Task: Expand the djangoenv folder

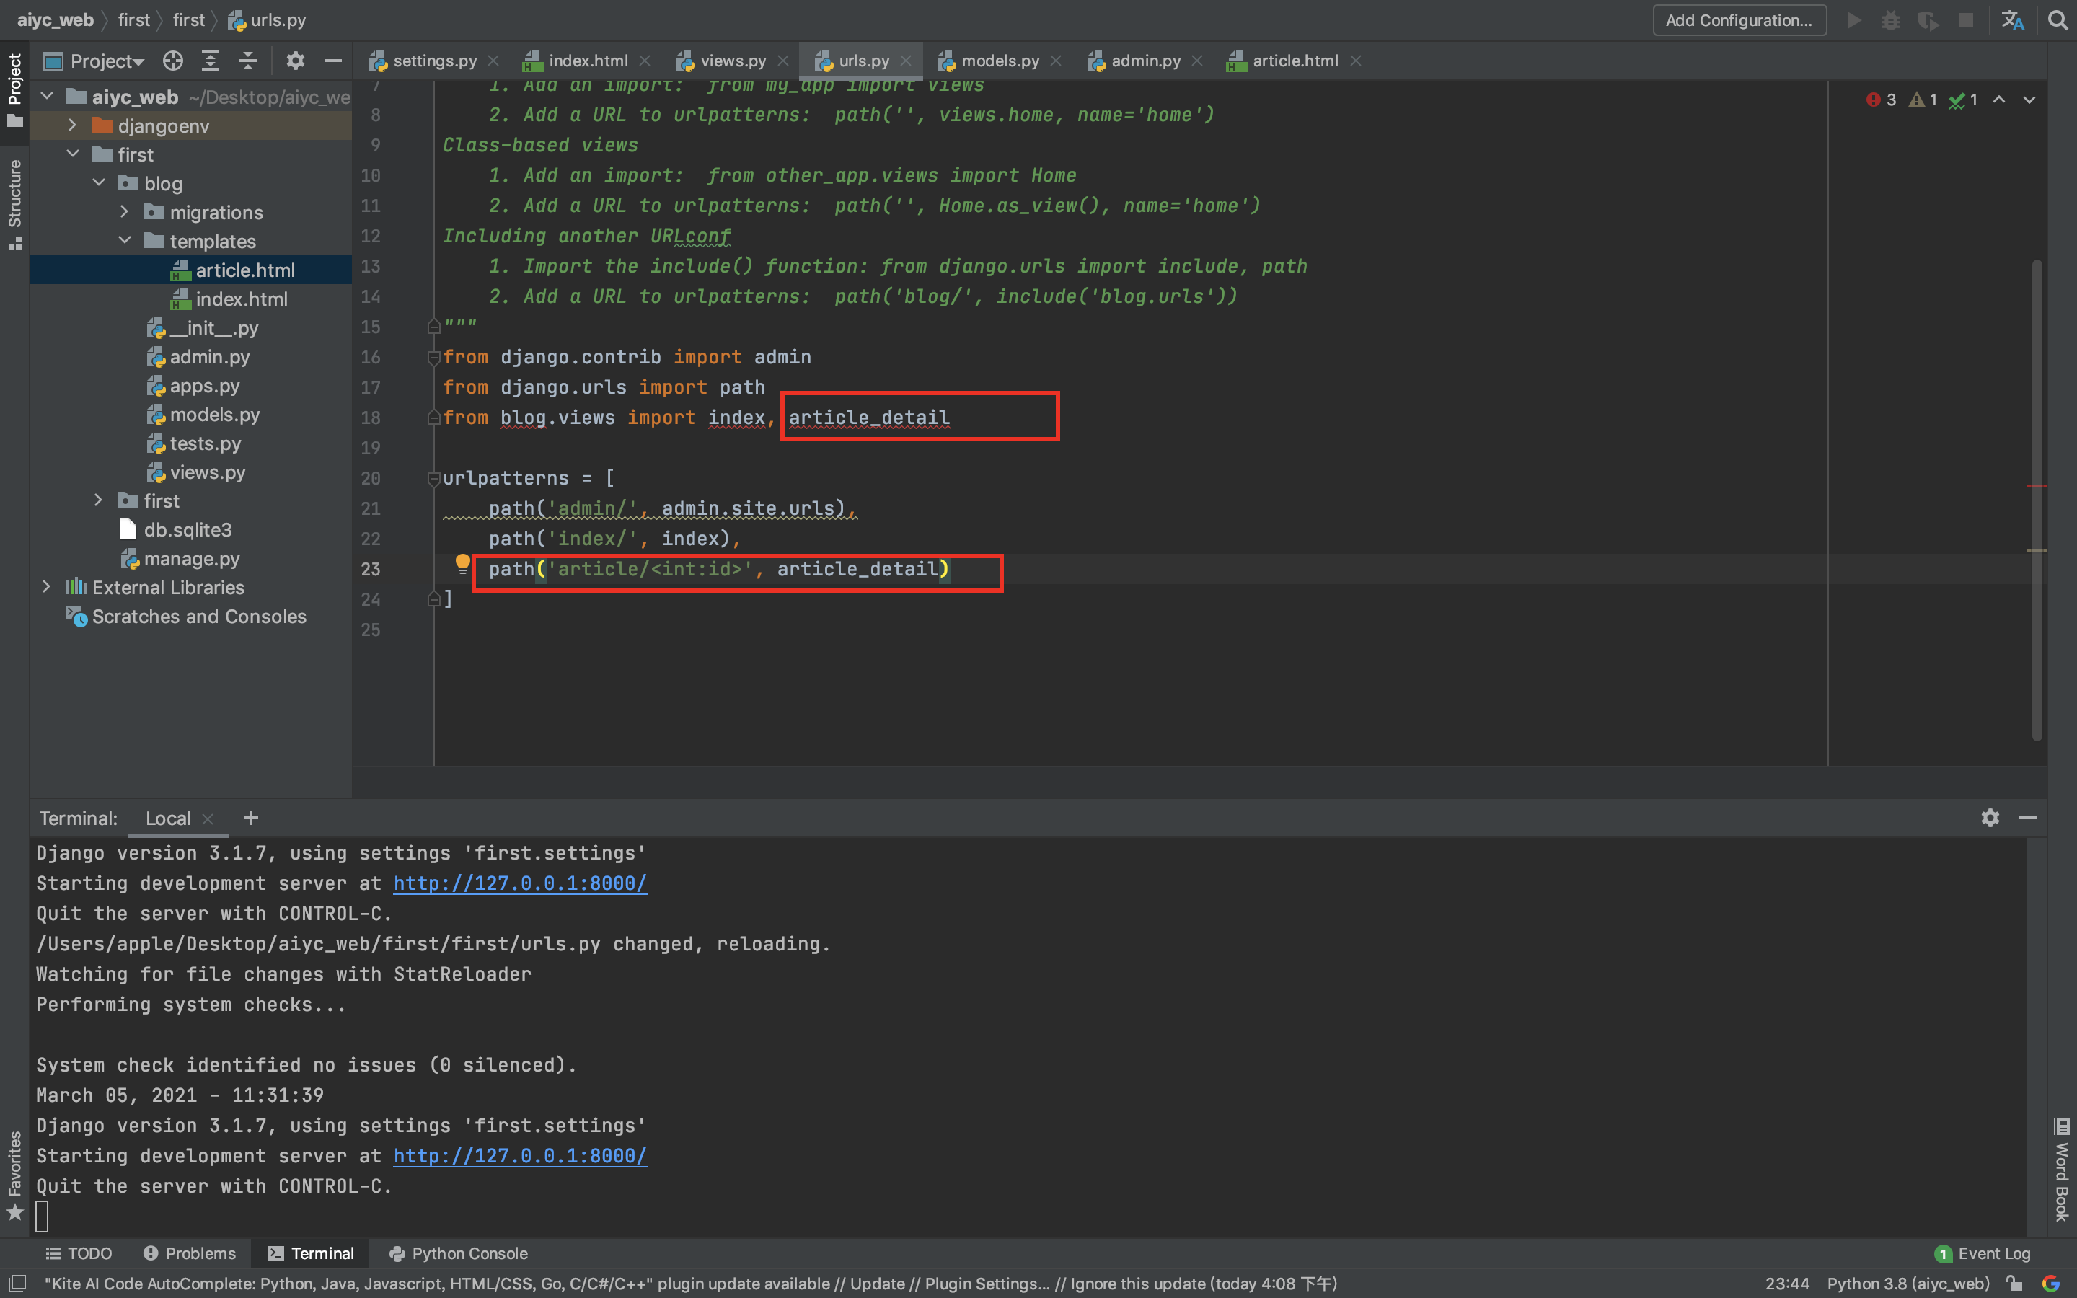Action: (x=72, y=125)
